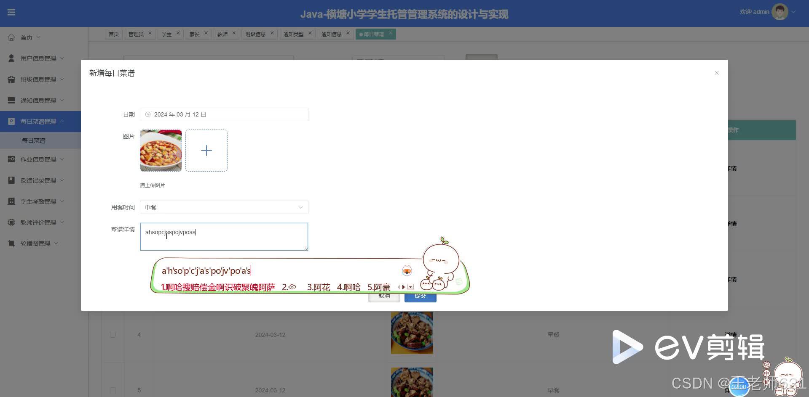The image size is (809, 397).
Task: Collapse 每日菜谱管理 submenu chevron
Action: pyautogui.click(x=62, y=121)
